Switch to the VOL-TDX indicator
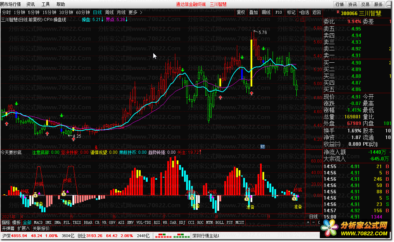 (144, 222)
